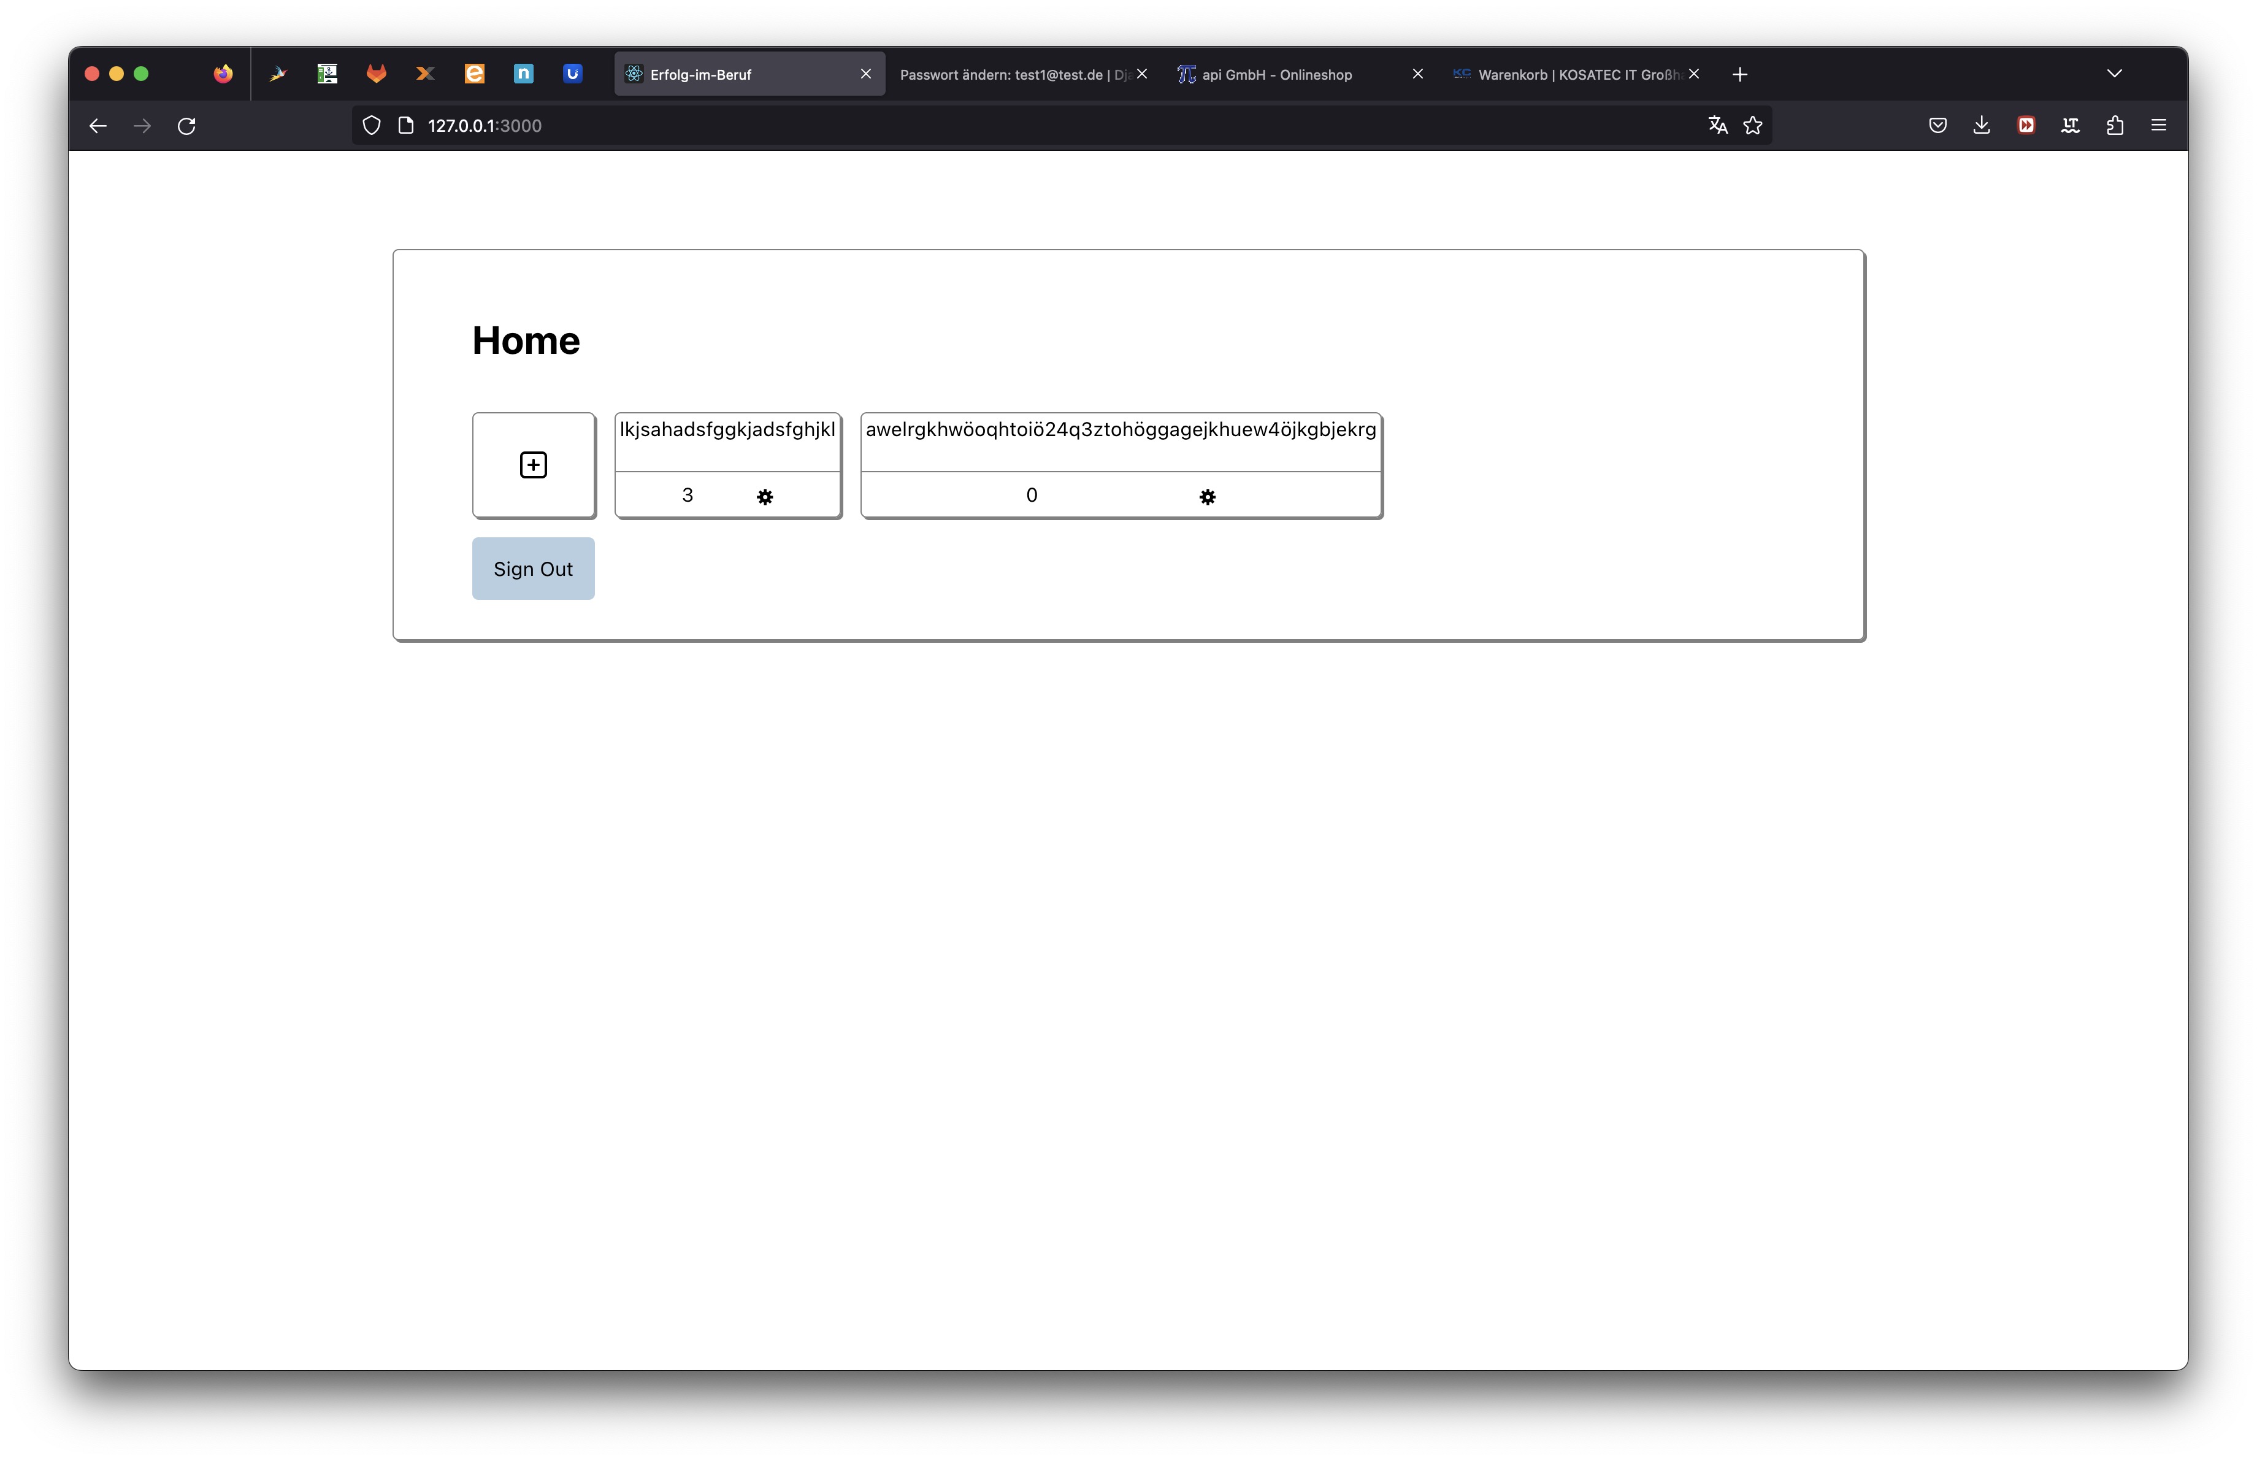Open settings gear on lkjsahadsfggkjadsfghjkl card

pos(764,497)
